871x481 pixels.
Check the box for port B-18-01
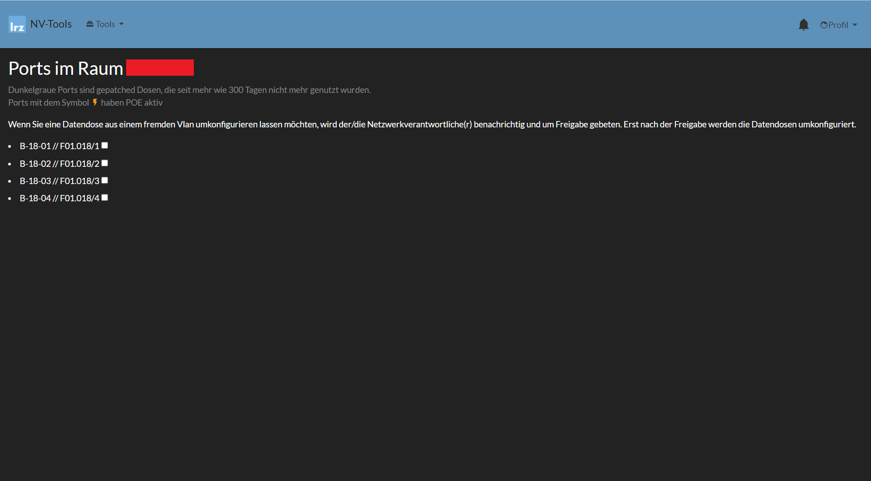(x=105, y=146)
